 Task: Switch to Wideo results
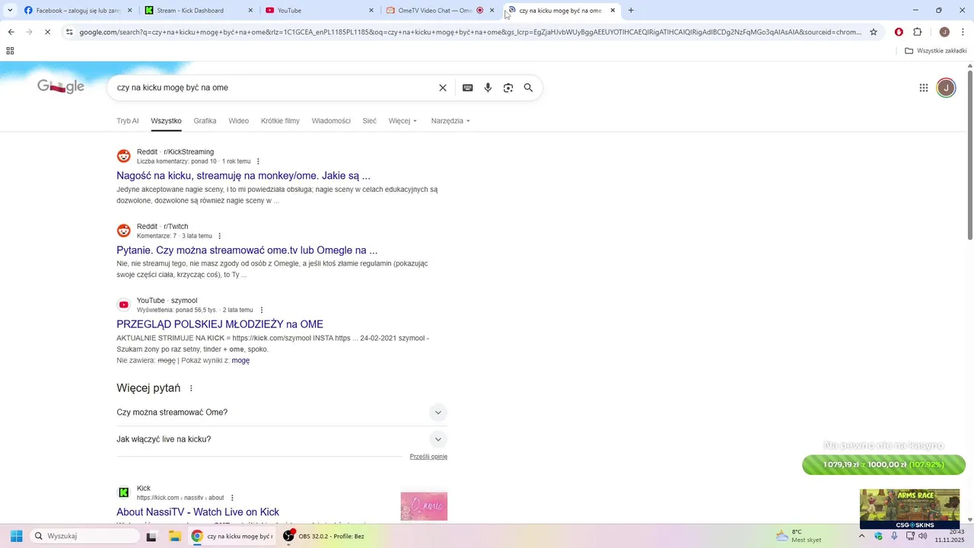tap(239, 121)
